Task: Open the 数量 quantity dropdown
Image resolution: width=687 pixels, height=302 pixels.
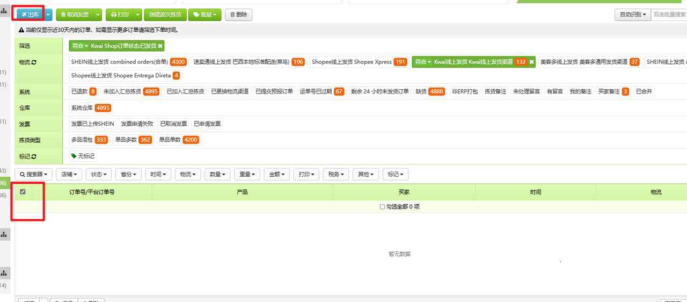Action: click(x=218, y=175)
